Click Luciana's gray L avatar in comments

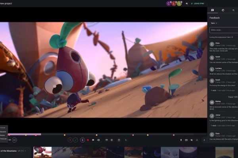212,69
